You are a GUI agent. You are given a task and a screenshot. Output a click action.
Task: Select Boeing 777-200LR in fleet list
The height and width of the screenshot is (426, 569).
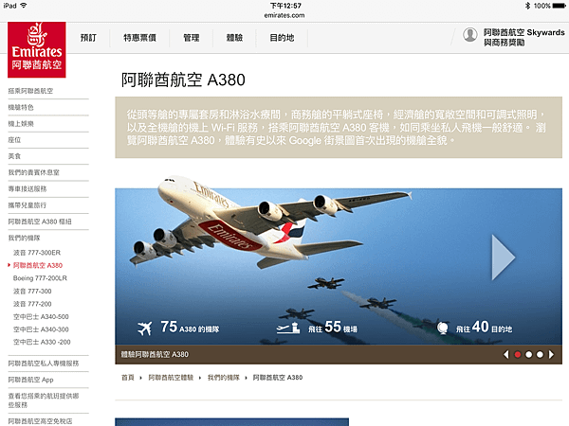(x=40, y=278)
